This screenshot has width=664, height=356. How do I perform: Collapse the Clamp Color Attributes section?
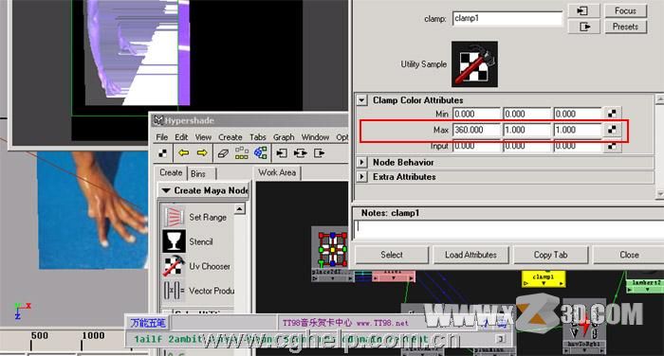point(361,100)
